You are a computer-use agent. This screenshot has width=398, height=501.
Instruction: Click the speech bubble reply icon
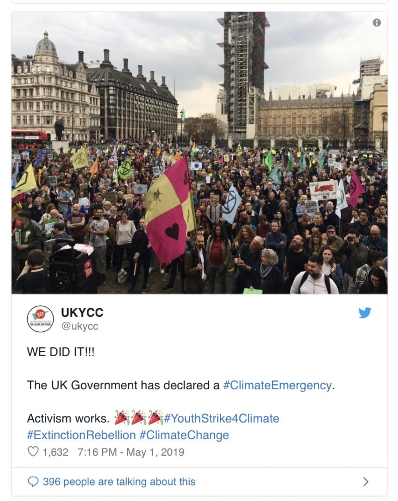tap(33, 482)
